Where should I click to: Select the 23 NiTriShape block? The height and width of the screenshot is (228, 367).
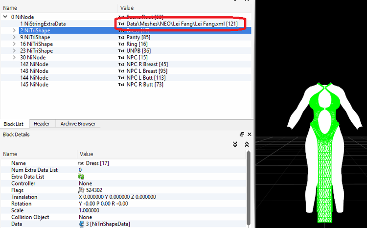point(37,51)
